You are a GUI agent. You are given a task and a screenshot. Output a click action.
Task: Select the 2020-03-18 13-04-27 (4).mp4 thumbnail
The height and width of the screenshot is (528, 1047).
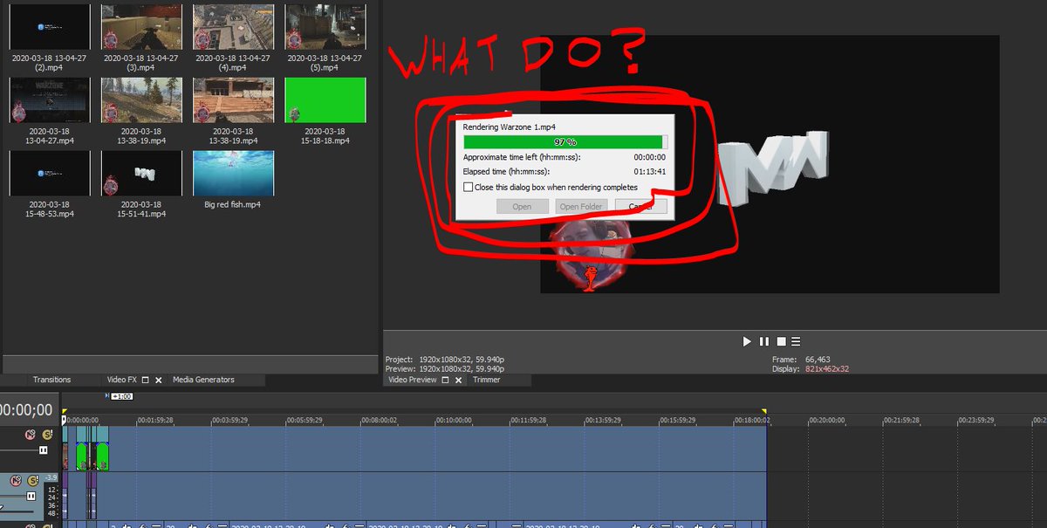click(233, 26)
